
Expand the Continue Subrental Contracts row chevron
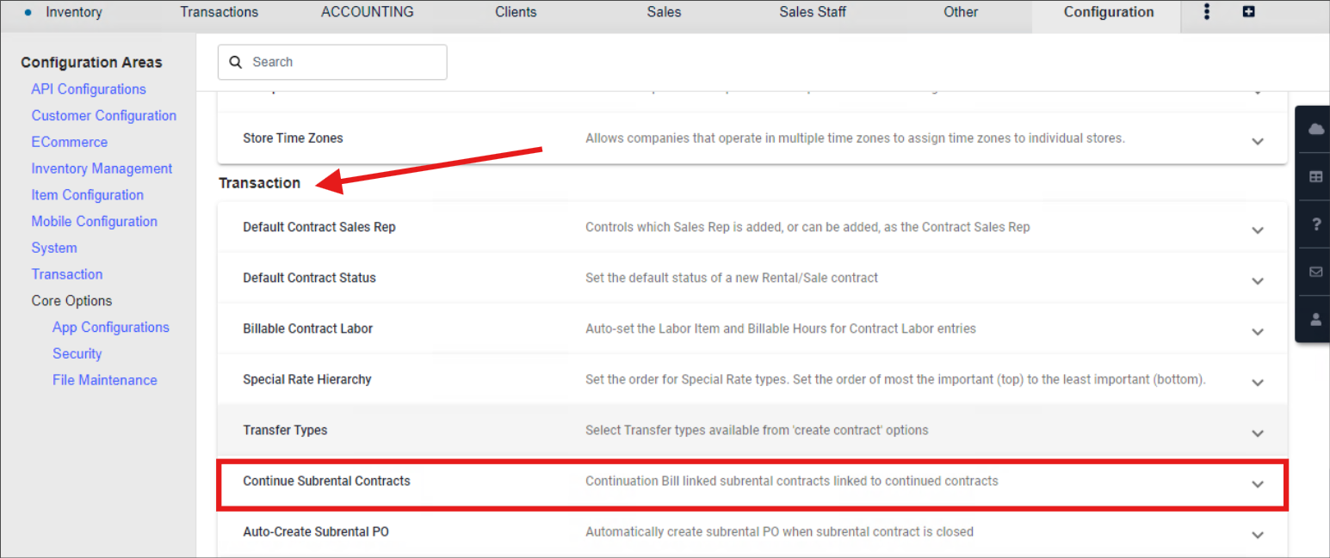(1258, 484)
